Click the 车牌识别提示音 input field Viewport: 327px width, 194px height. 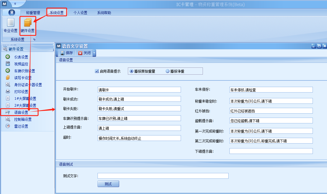click(x=139, y=118)
